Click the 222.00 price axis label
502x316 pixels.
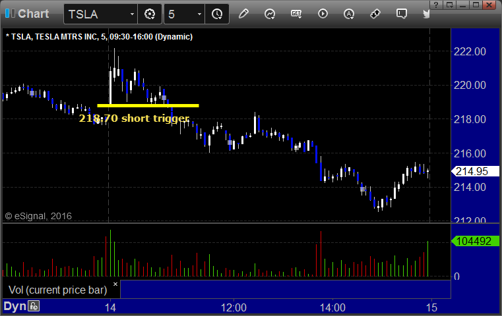(470, 51)
